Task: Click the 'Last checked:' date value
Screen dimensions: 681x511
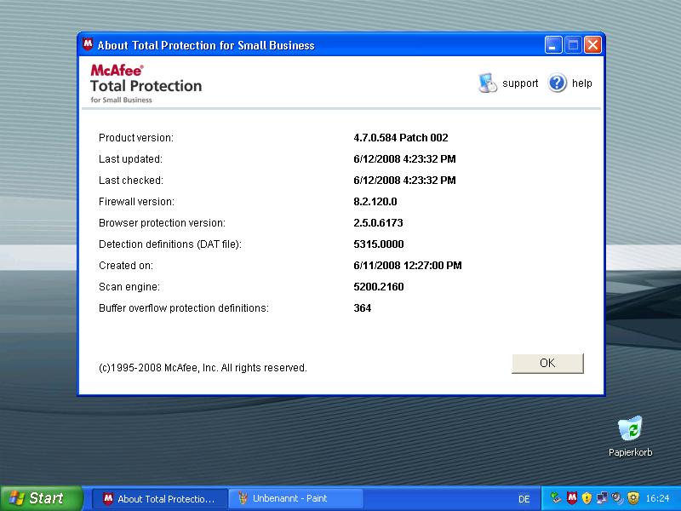Action: (404, 181)
